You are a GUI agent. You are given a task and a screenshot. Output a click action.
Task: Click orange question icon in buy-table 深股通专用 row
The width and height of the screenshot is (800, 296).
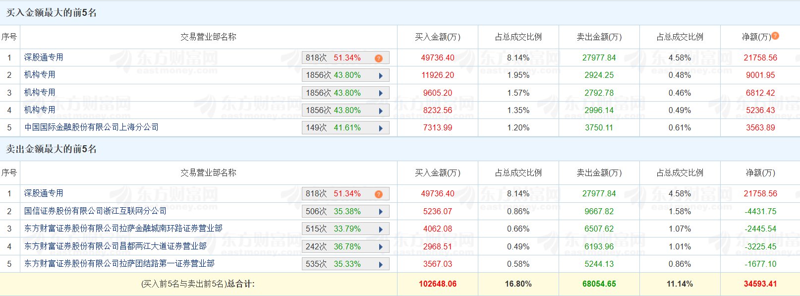click(379, 58)
